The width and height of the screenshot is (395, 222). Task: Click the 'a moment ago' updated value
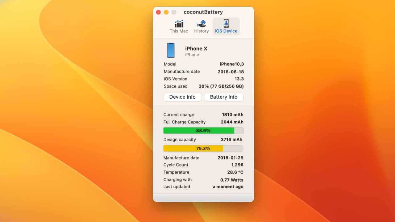point(228,187)
